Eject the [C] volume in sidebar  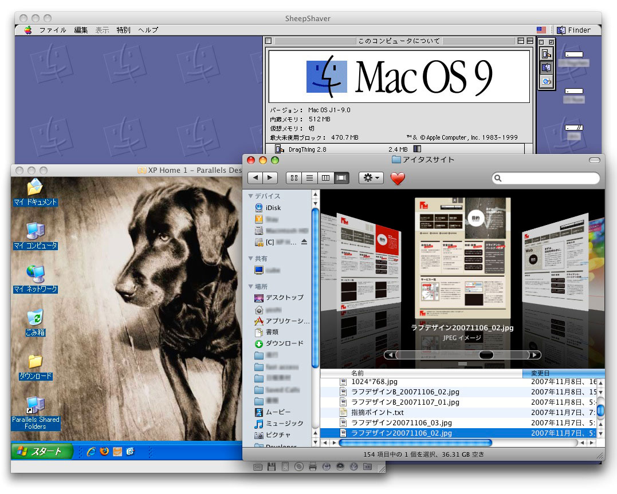pyautogui.click(x=304, y=242)
